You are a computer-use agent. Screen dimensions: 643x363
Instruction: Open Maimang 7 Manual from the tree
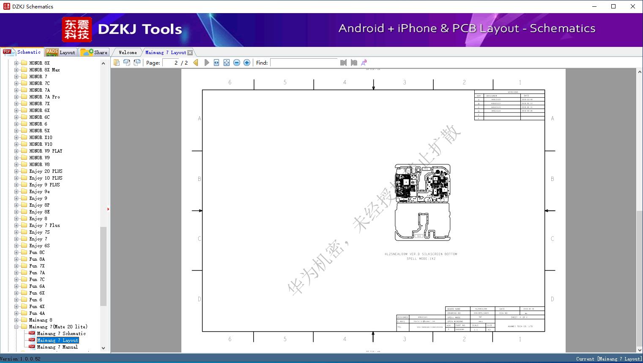pyautogui.click(x=57, y=347)
